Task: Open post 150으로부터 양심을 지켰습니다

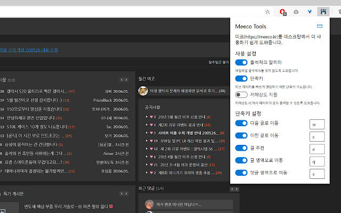Action: coord(34,109)
